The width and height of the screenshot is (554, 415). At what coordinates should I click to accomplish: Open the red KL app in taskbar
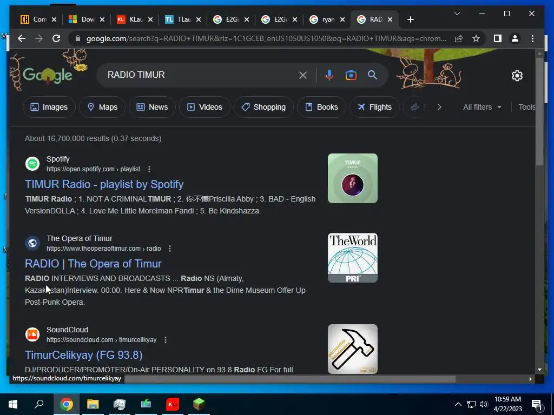coord(173,404)
